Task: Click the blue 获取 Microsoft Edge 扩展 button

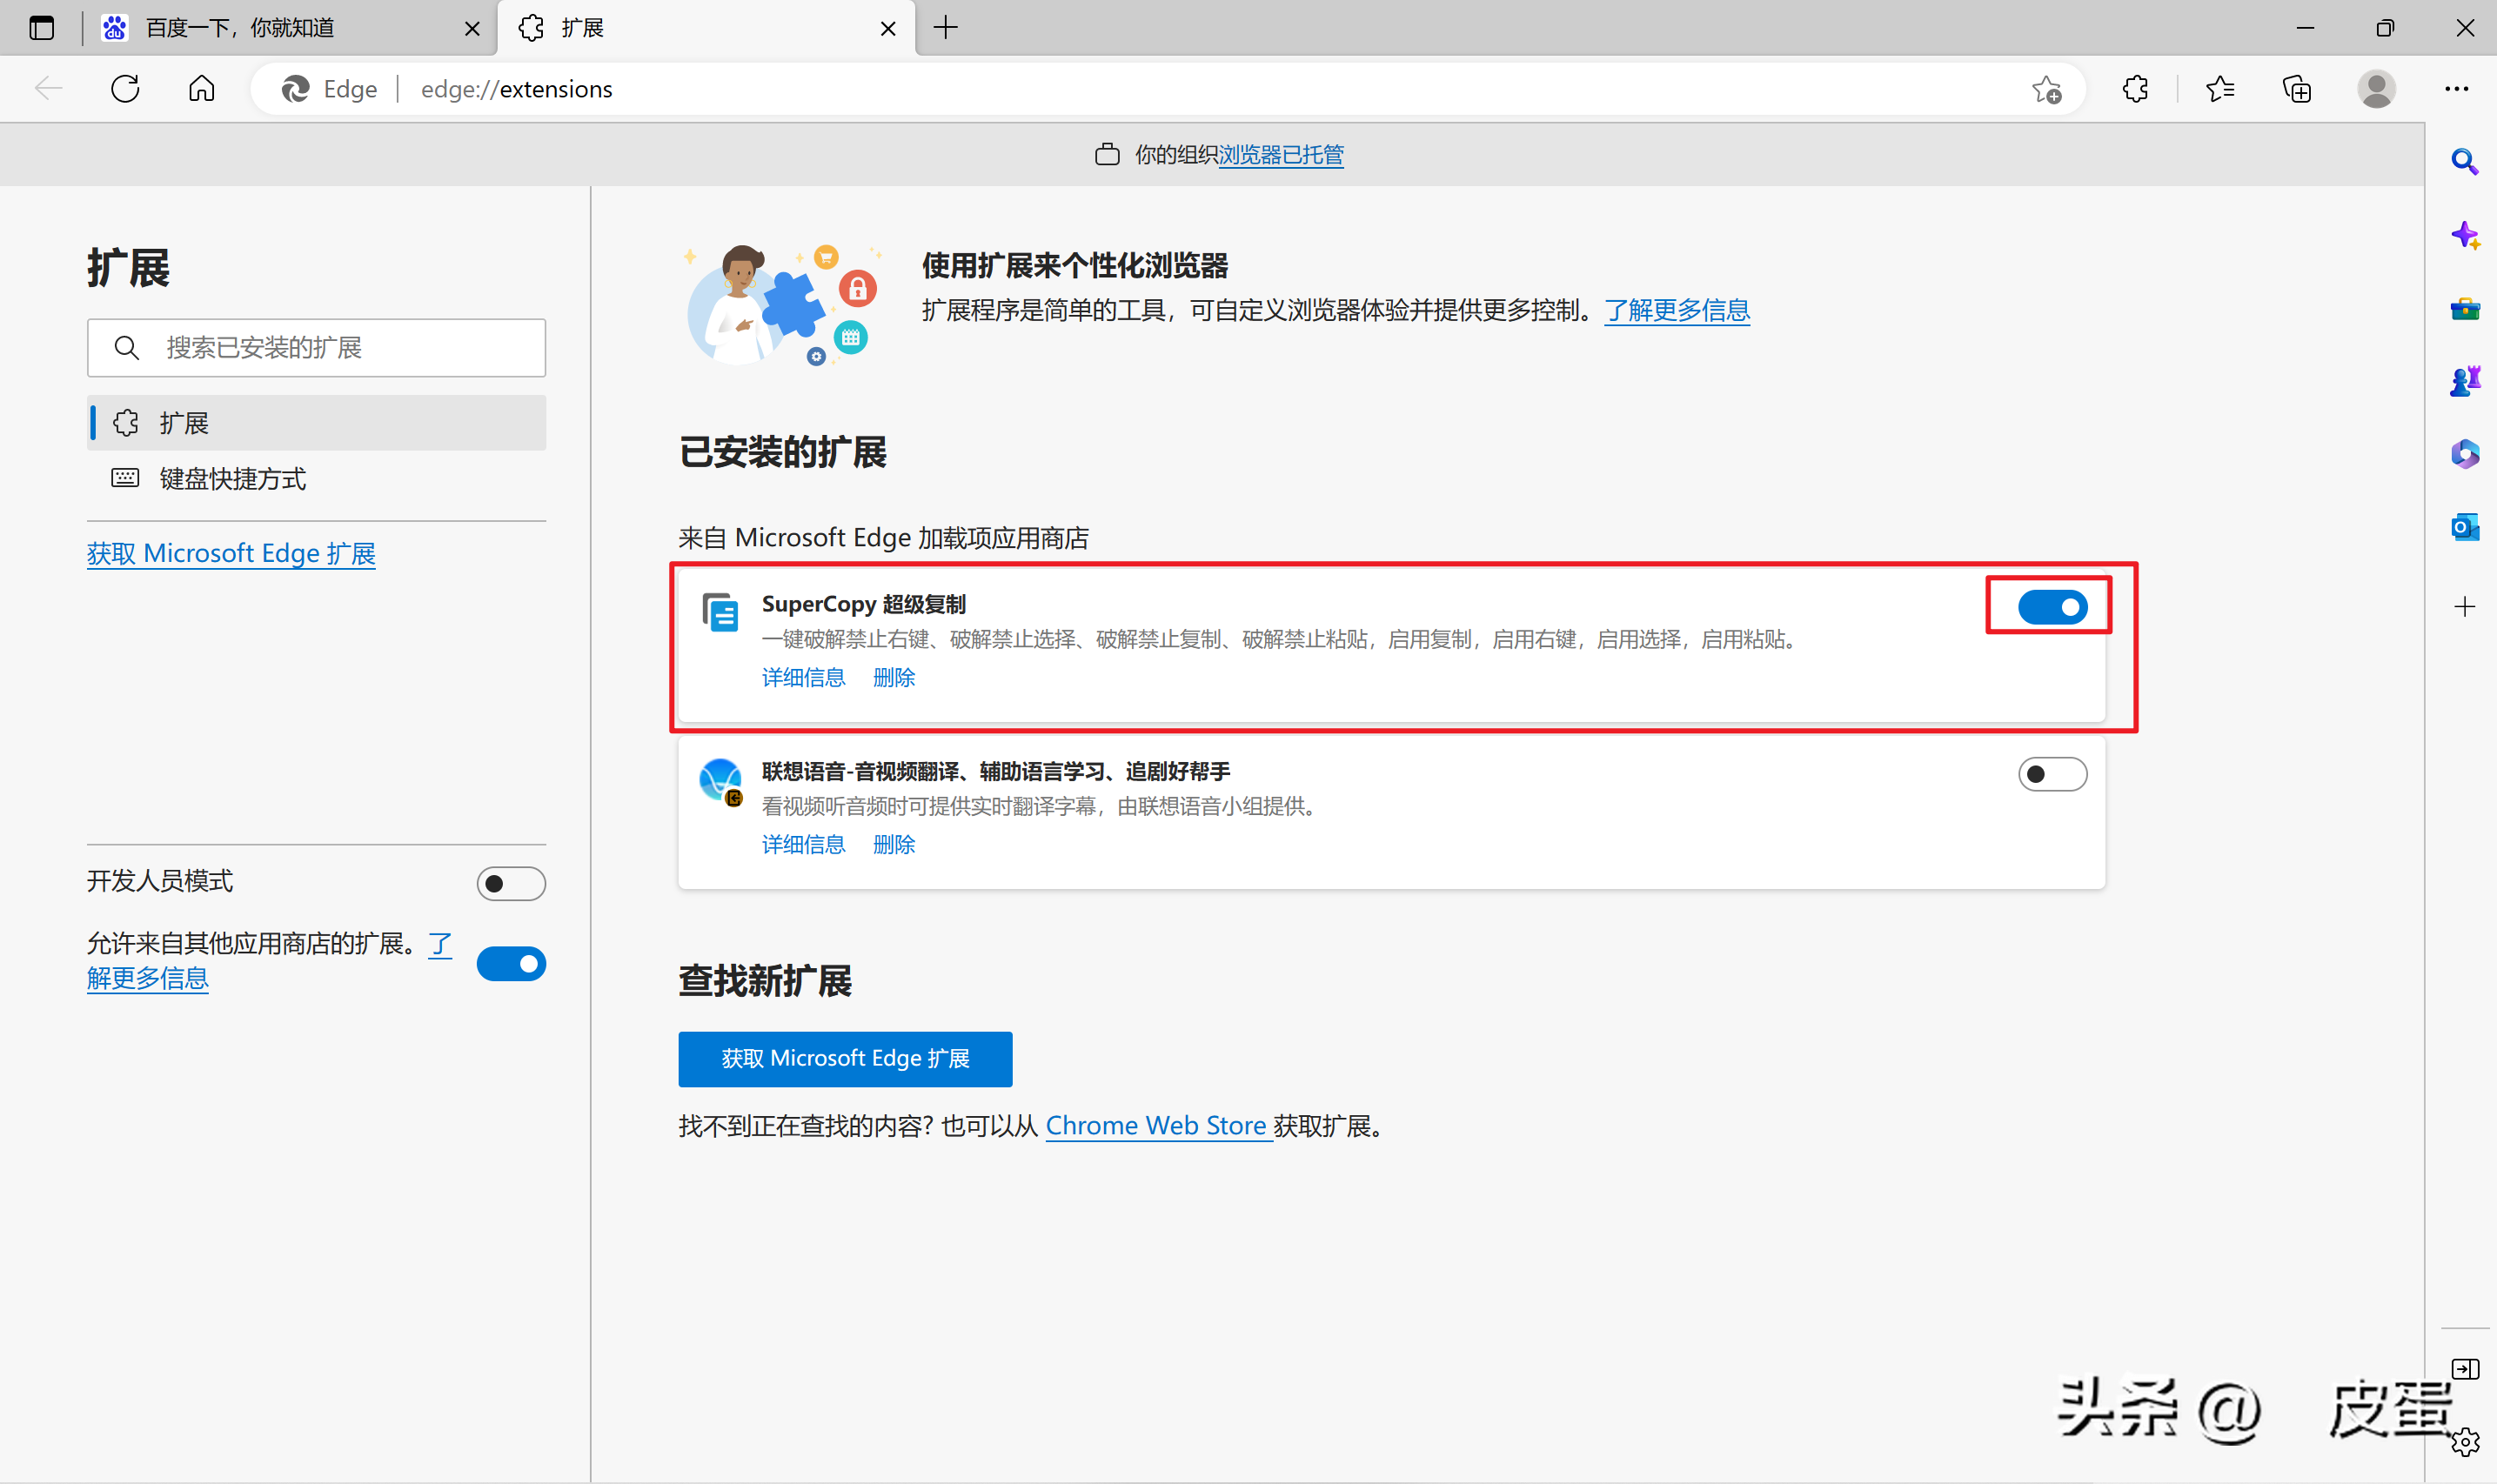Action: tap(845, 1059)
